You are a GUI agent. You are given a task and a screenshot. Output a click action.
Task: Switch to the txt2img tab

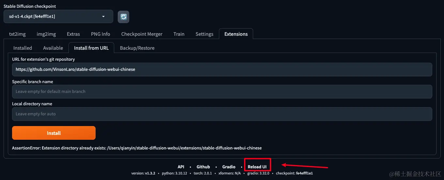[x=17, y=34]
